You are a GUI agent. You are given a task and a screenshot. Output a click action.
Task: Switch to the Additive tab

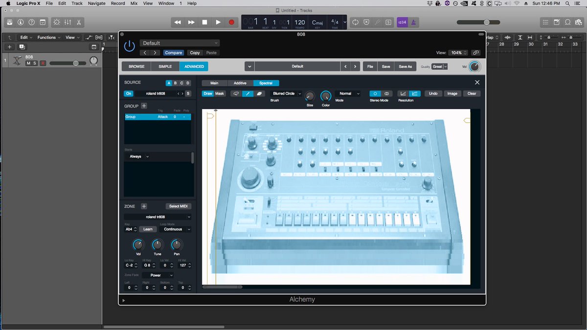tap(240, 83)
